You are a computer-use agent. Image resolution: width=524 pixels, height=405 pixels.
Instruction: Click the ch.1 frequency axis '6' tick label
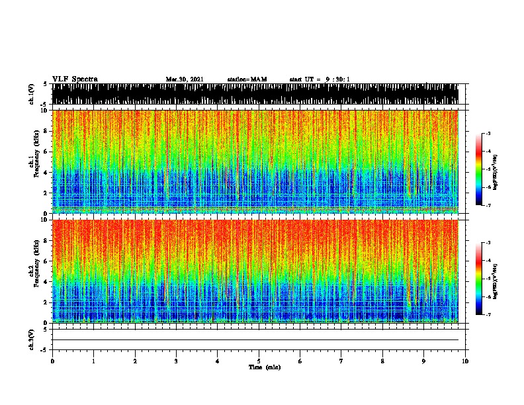(46, 152)
